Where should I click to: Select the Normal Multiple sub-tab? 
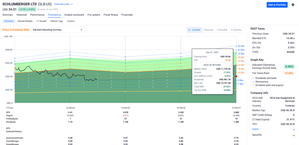click(x=25, y=21)
